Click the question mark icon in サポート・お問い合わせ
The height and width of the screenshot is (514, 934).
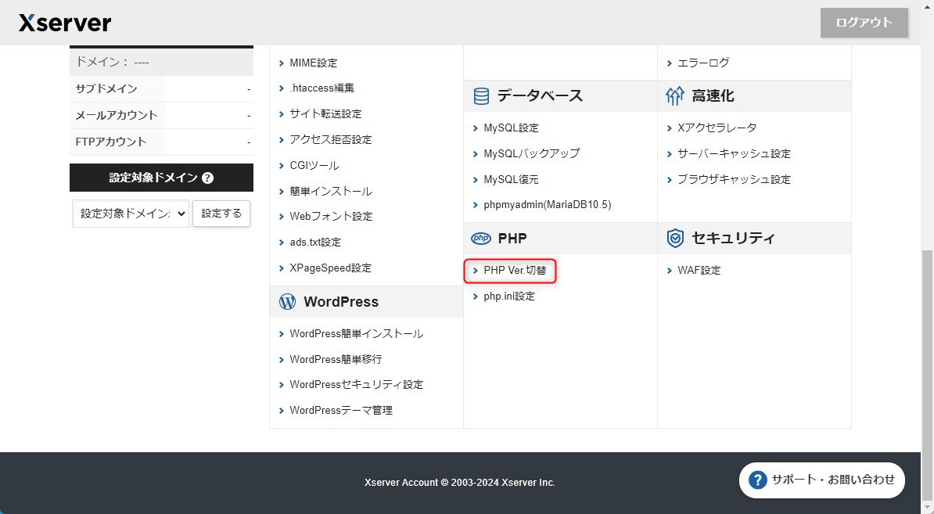[756, 480]
